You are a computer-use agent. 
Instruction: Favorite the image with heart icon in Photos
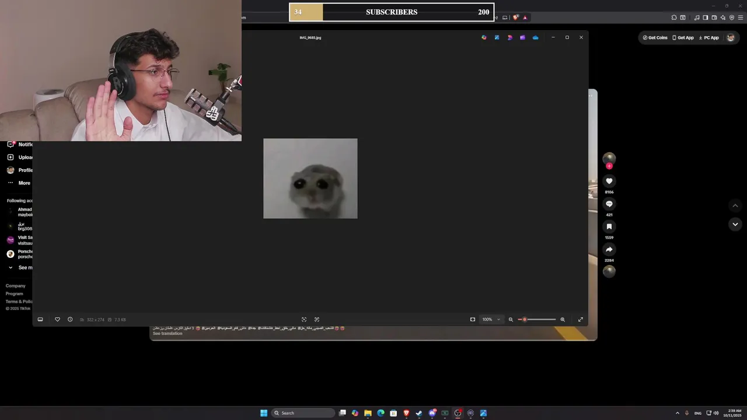tap(57, 320)
